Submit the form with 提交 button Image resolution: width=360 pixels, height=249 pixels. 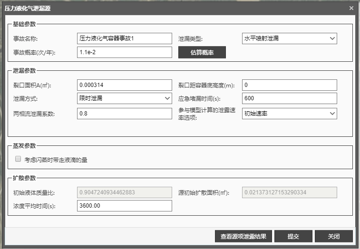click(293, 236)
